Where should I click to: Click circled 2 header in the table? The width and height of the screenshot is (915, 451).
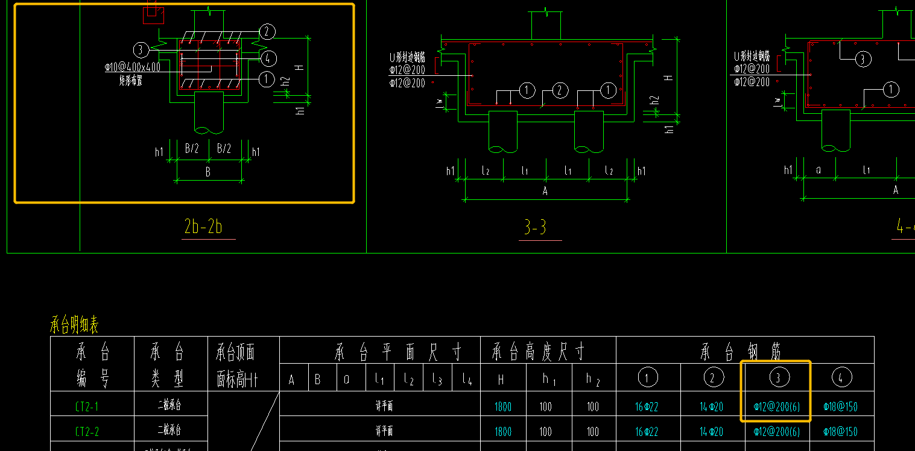(713, 378)
